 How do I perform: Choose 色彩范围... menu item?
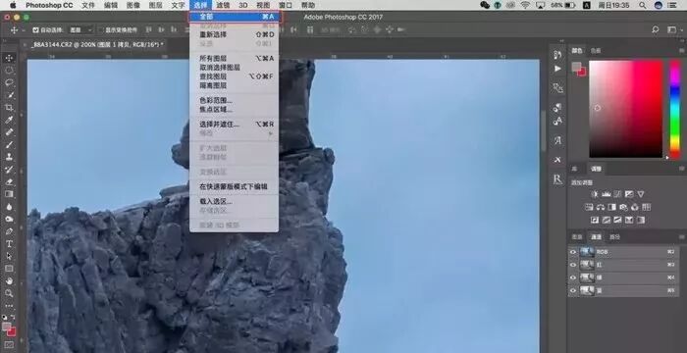point(234,101)
